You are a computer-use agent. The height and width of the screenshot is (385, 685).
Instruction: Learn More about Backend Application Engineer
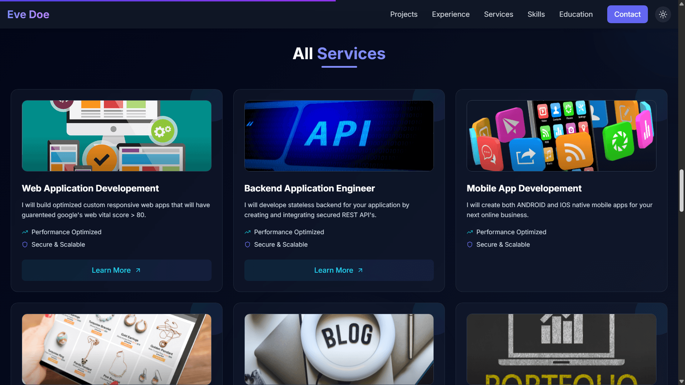click(339, 270)
